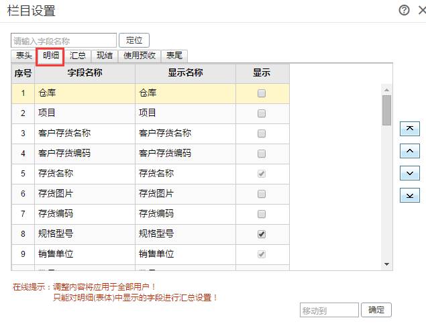Open the 汇总 tab
Screen dimensions: 426x324
pyautogui.click(x=78, y=56)
